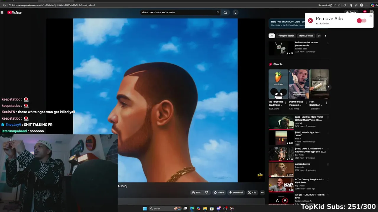378x212 pixels.
Task: Download the video
Action: coord(236,193)
